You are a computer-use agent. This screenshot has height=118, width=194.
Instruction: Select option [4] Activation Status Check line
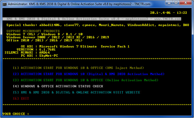[x=58, y=86]
